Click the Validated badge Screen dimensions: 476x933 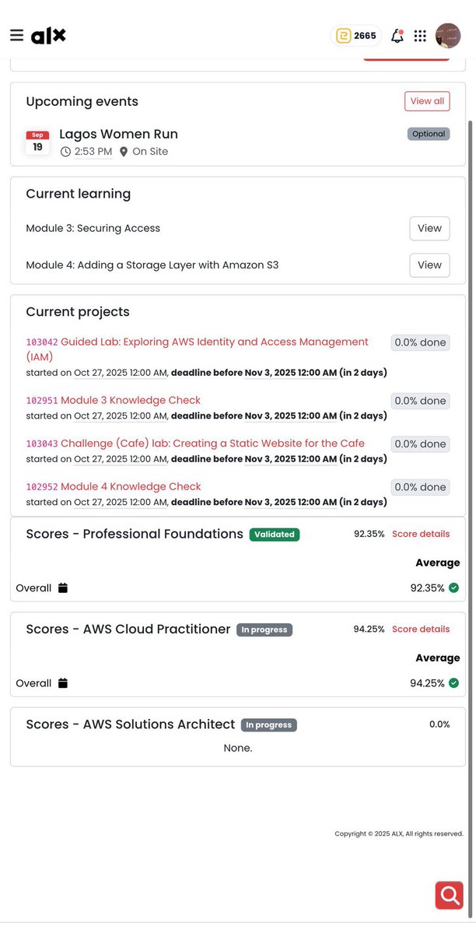click(275, 535)
